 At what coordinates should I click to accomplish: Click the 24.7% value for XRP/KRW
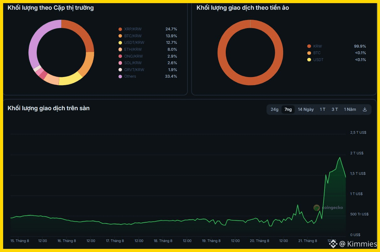click(171, 29)
